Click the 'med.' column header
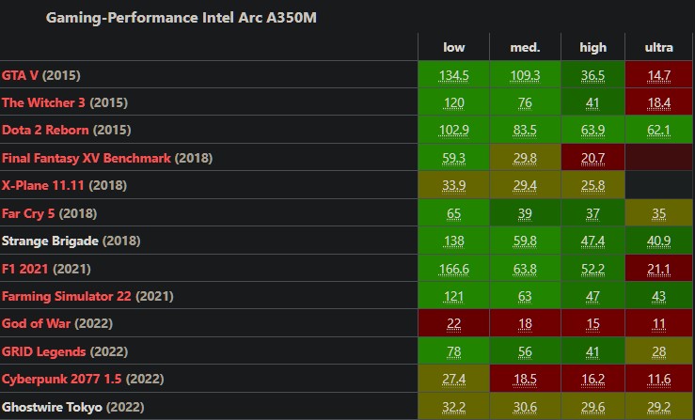The width and height of the screenshot is (695, 420). pyautogui.click(x=525, y=47)
